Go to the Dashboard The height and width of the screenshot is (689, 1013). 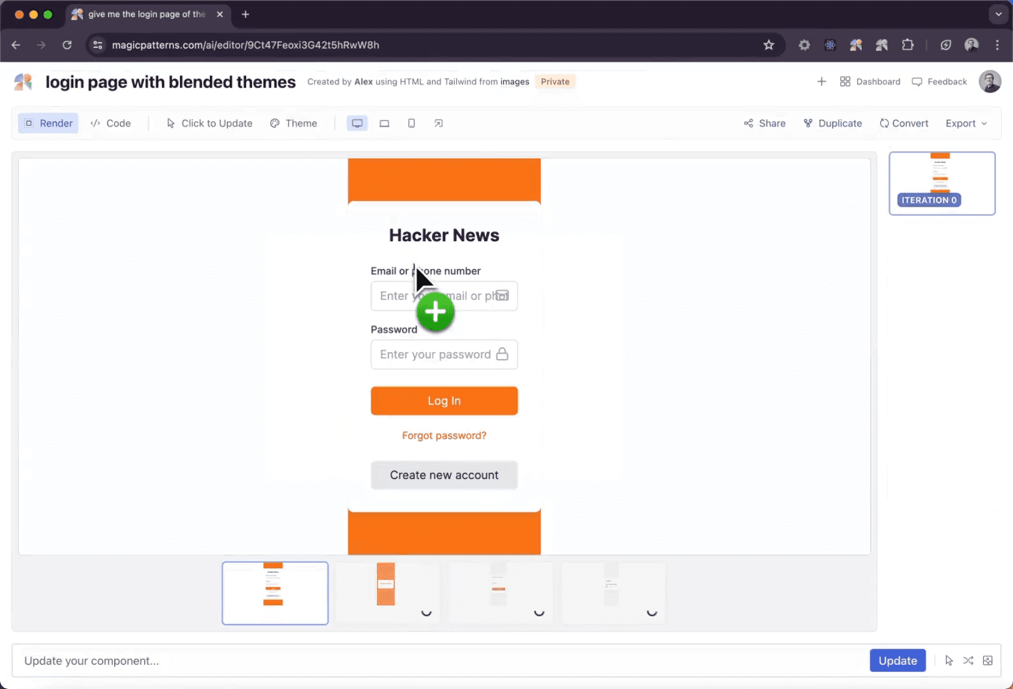[870, 82]
